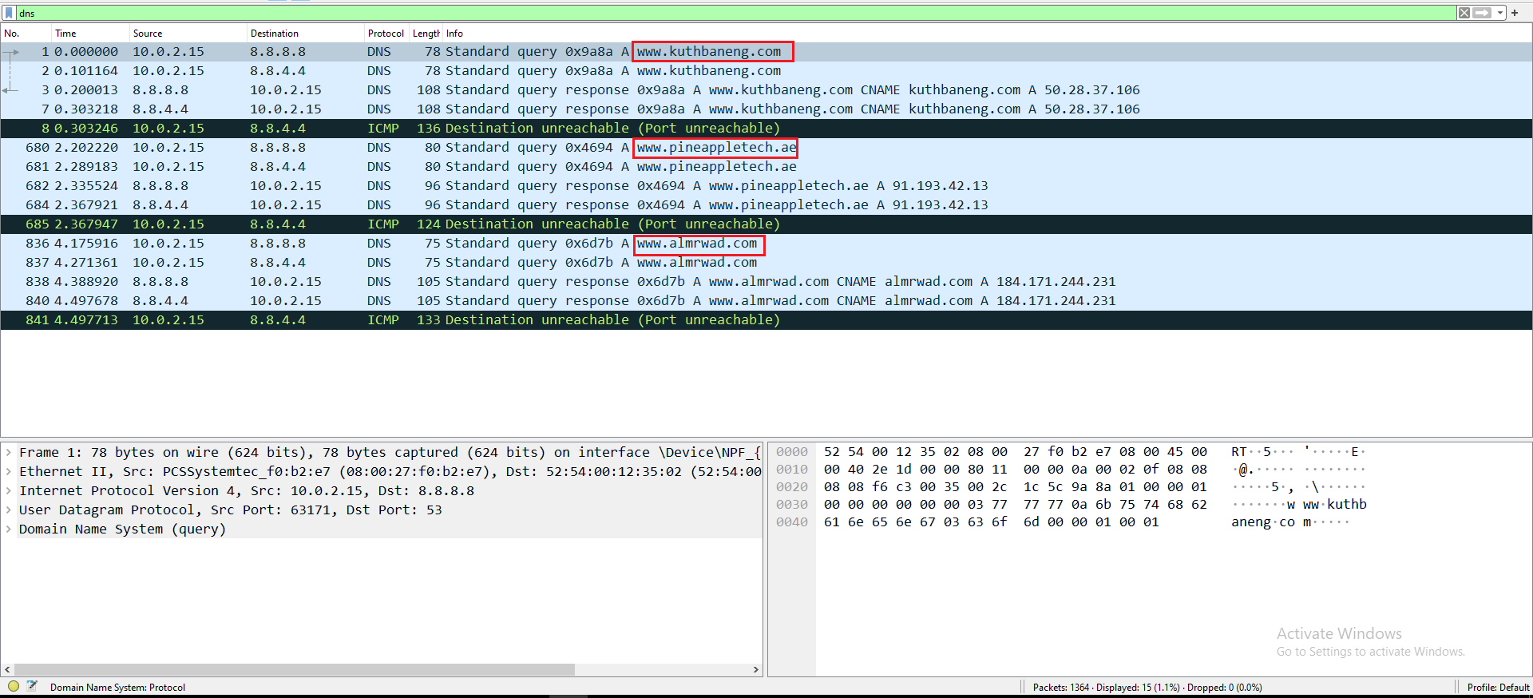Select packet 680 querying www.pineappletech.ae
Screen dimensions: 1533x698
click(x=766, y=148)
